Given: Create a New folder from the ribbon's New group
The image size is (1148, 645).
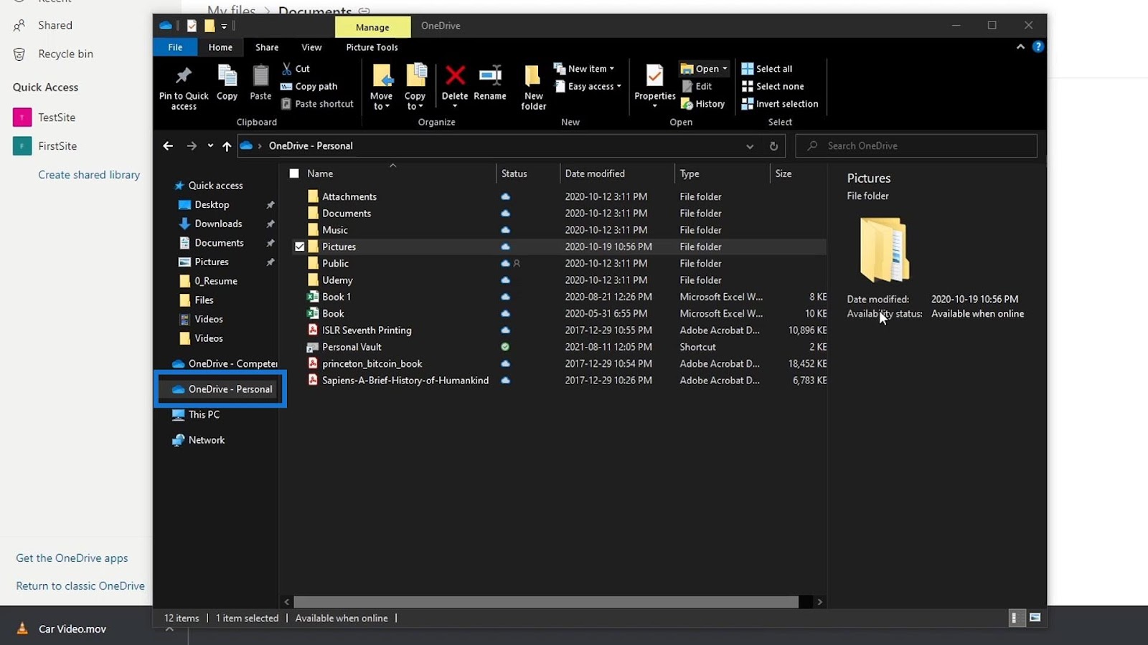Looking at the screenshot, I should [533, 87].
